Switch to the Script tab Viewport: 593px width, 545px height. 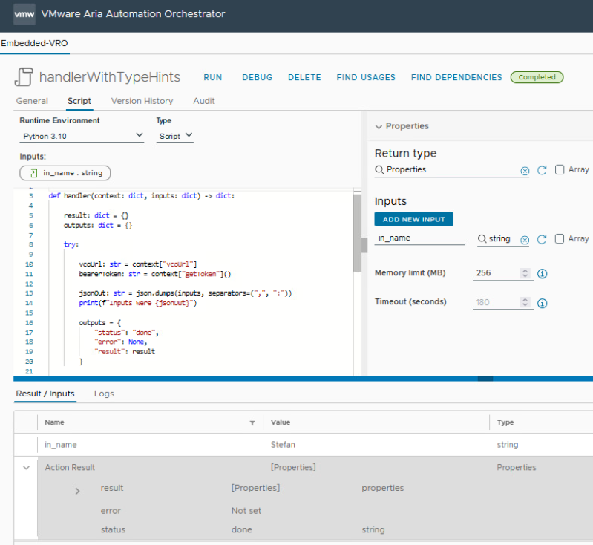click(x=79, y=101)
